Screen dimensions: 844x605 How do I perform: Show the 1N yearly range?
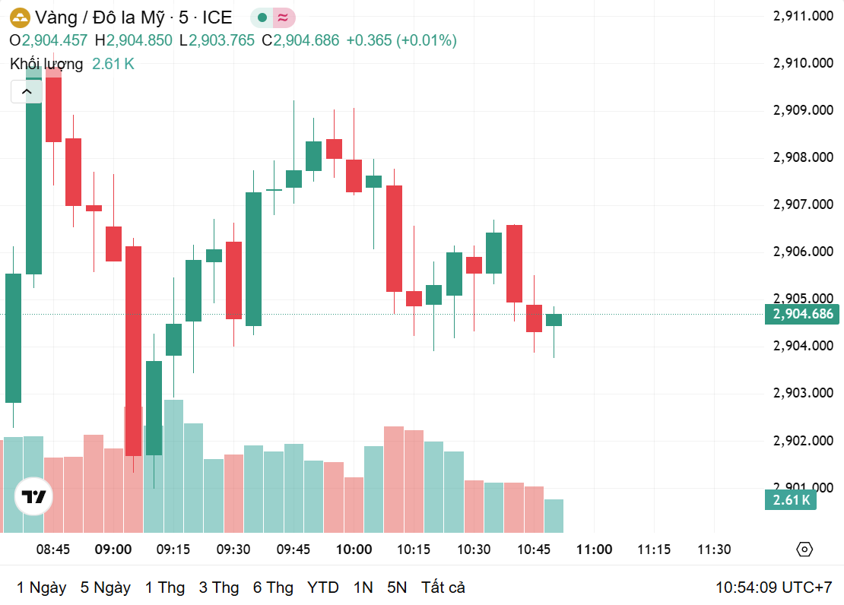[363, 588]
